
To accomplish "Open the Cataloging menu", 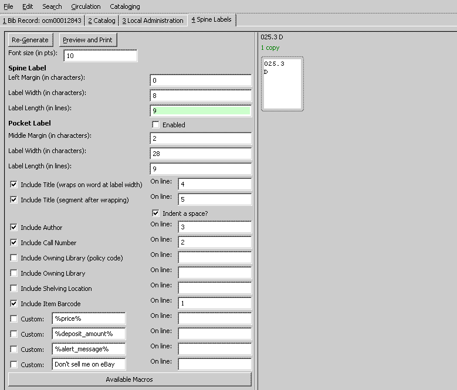I will point(125,6).
